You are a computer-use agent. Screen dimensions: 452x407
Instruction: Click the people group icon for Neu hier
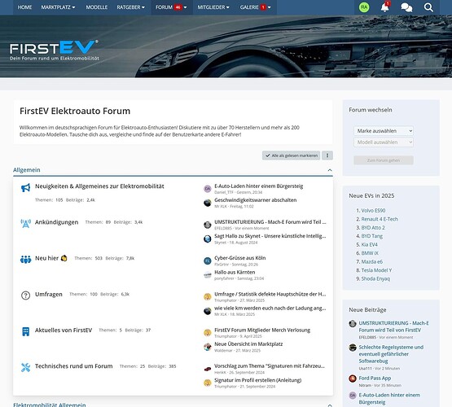coord(26,259)
